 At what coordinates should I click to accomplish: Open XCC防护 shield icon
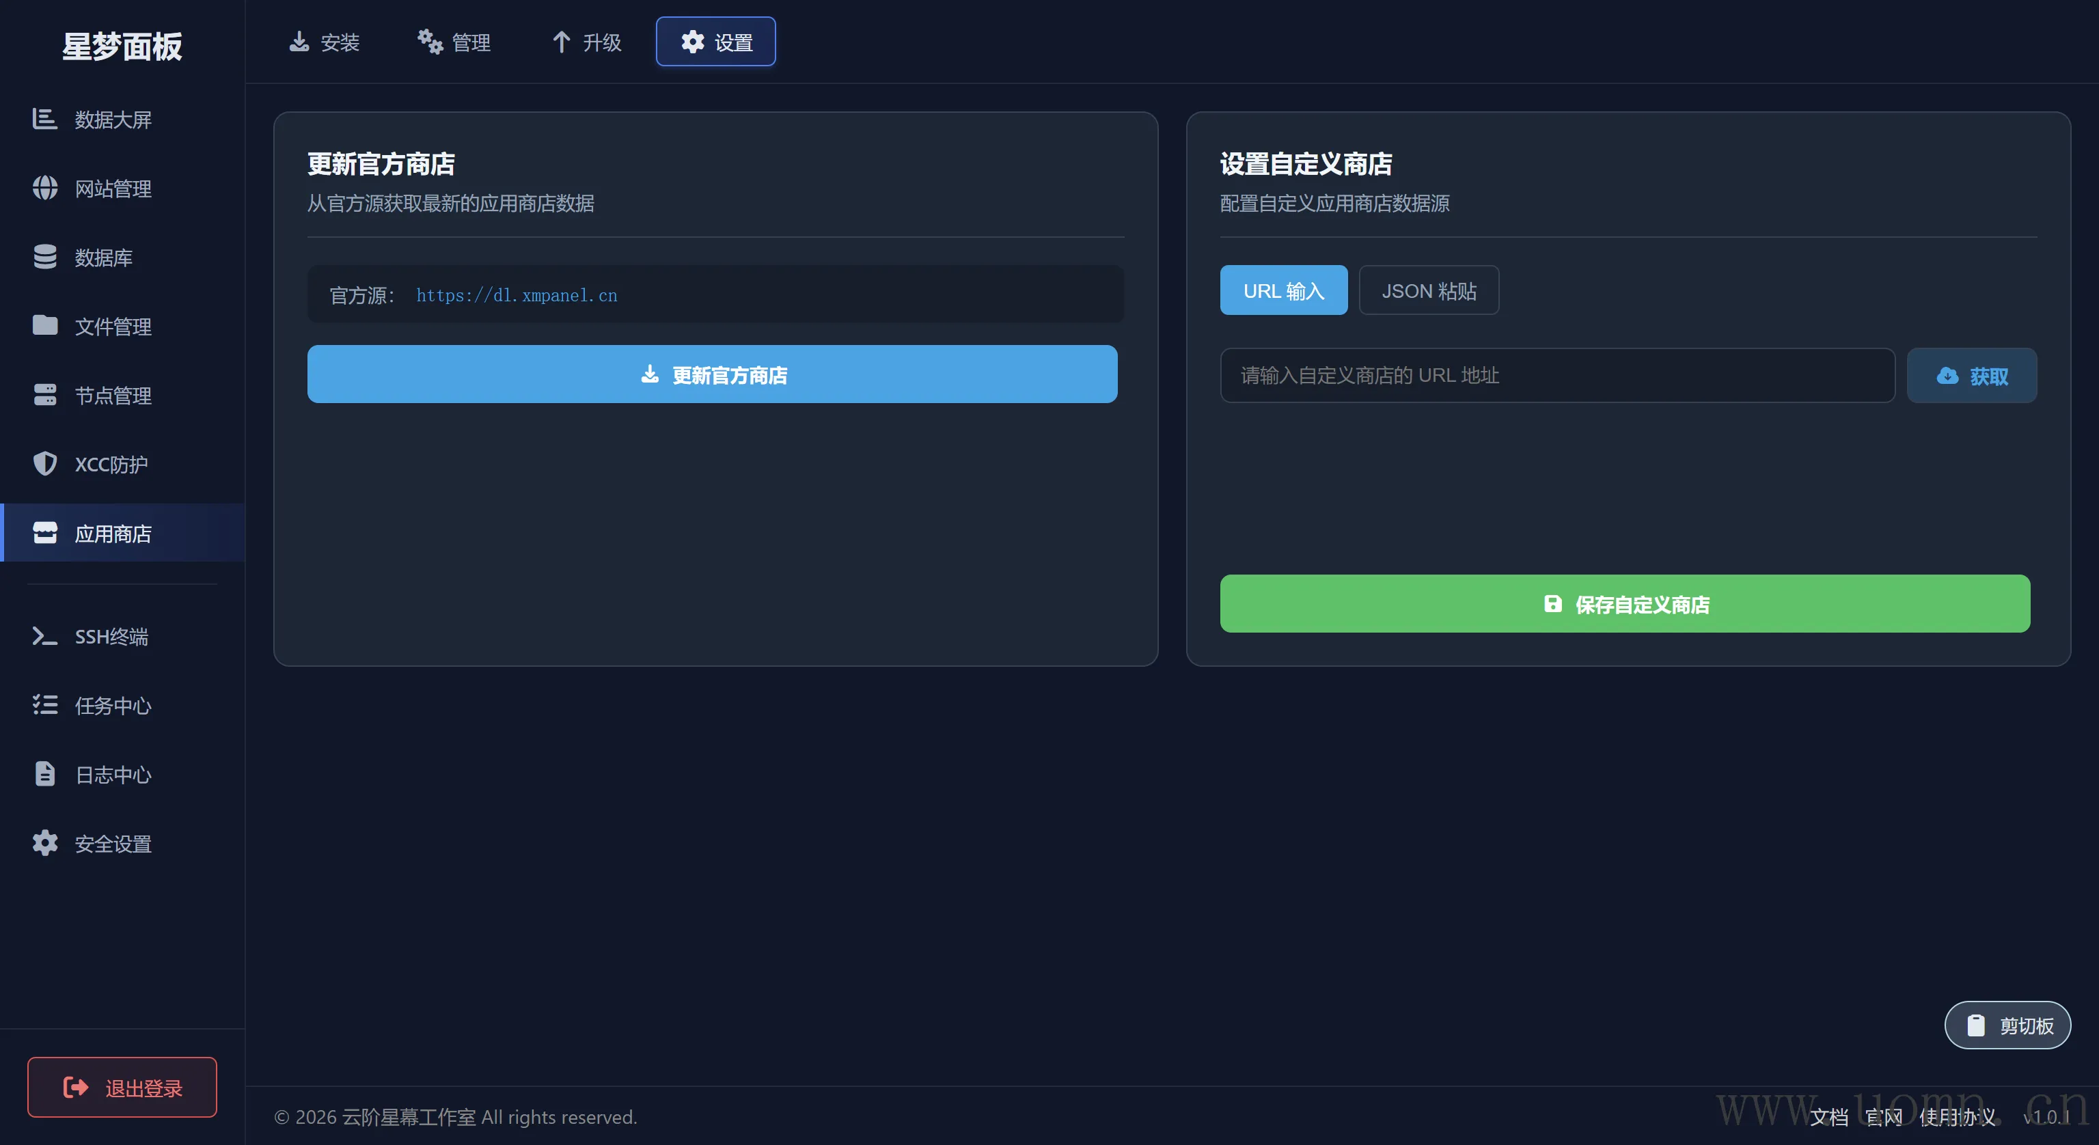45,464
